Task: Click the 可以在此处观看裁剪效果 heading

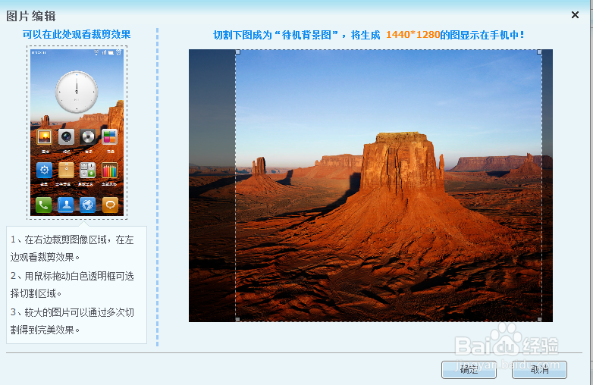Action: coord(77,34)
